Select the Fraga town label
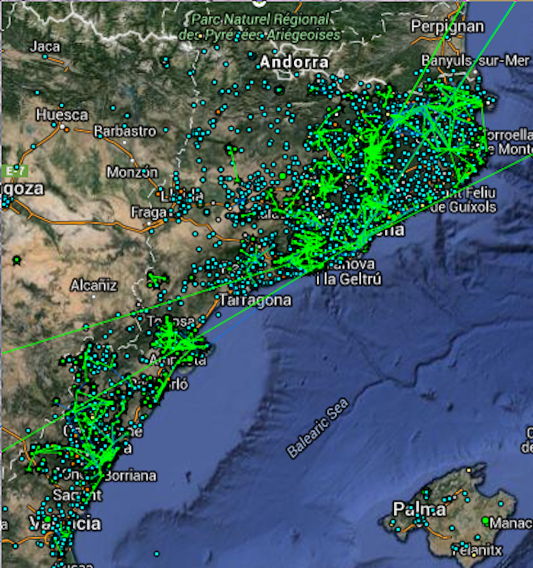533x568 pixels. click(147, 211)
